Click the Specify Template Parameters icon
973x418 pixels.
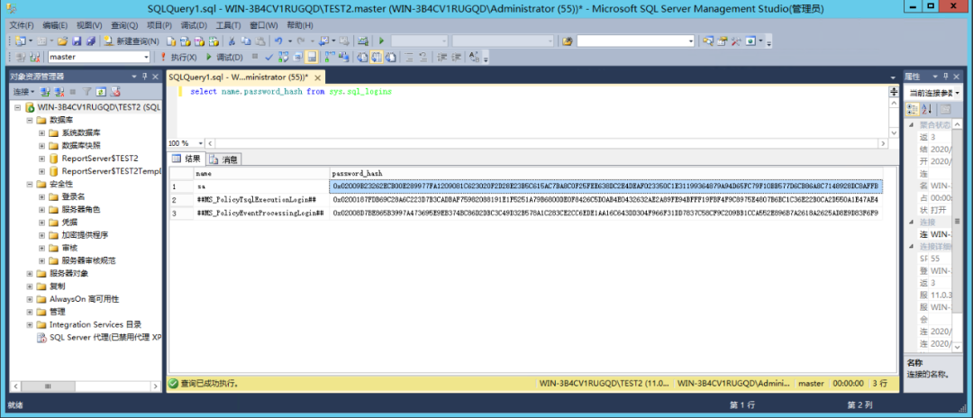475,57
